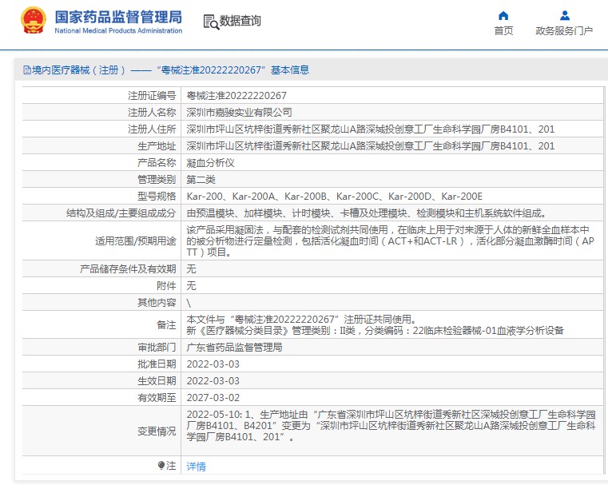Viewport: 608px width, 485px height.
Task: Click the 管理类别 value 第二类
Action: (201, 179)
